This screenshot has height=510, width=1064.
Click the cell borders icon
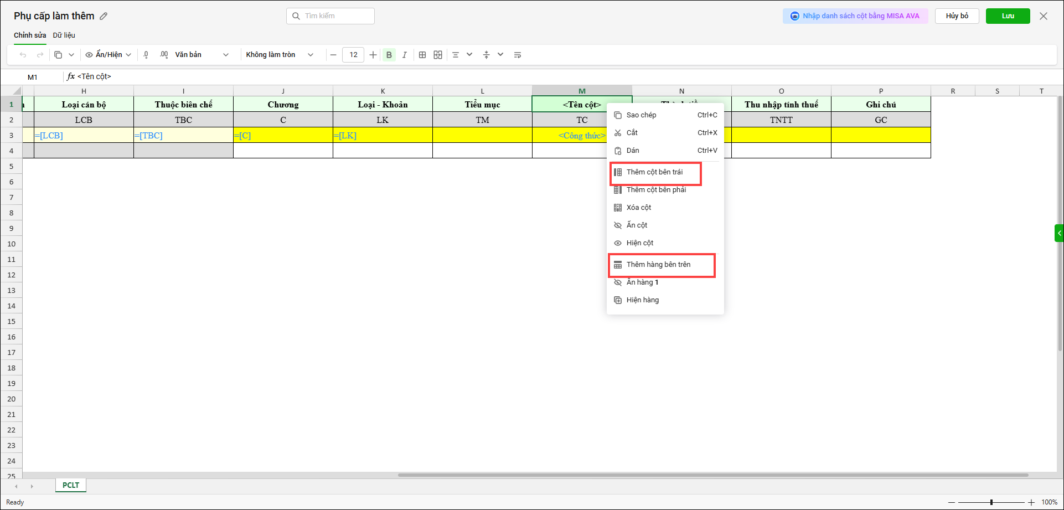click(422, 55)
